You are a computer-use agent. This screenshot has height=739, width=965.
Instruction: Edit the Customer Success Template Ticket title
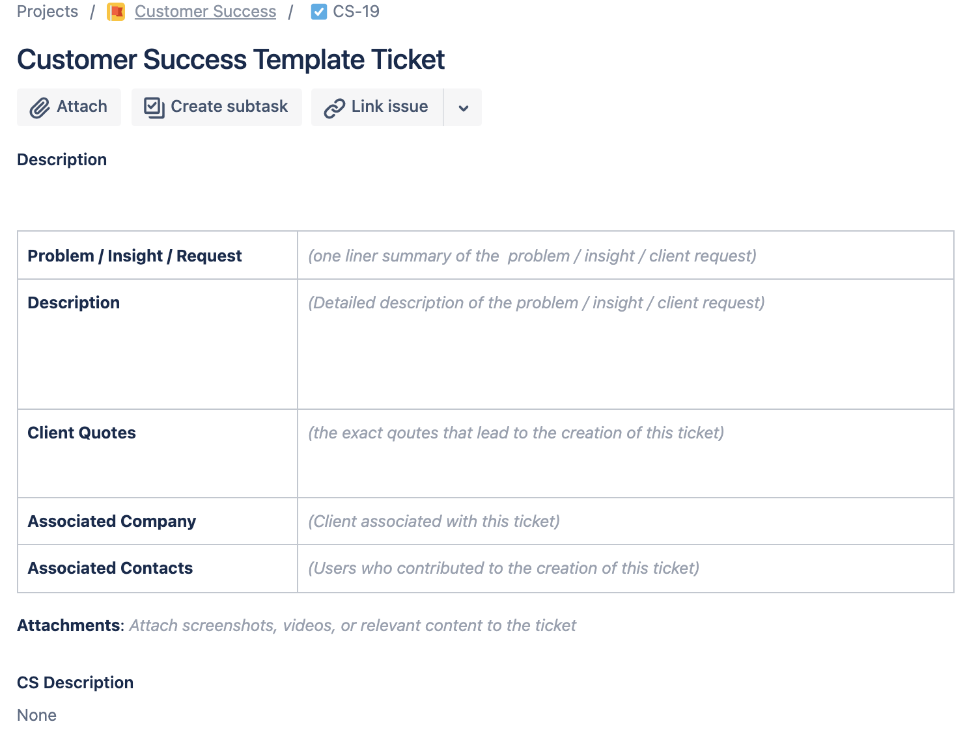pos(231,60)
